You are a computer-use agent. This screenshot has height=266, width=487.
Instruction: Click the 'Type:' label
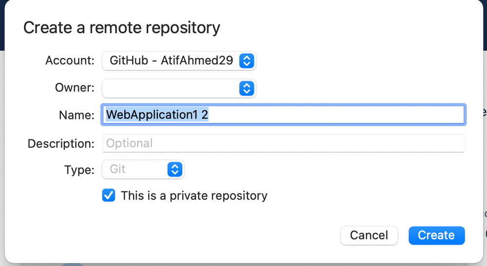tap(79, 170)
